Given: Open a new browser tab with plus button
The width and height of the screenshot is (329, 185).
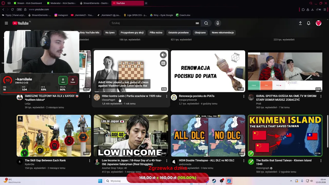Looking at the screenshot, I should tap(146, 3).
